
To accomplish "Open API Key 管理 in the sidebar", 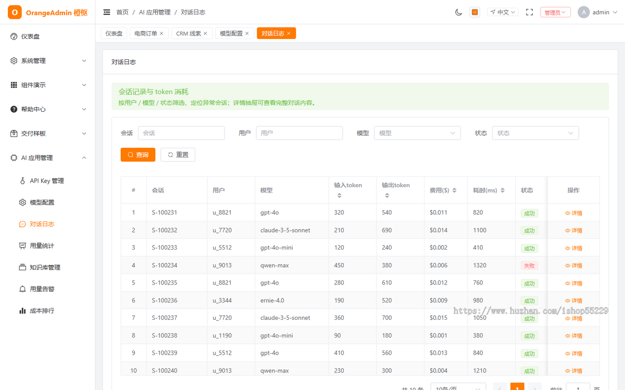I will point(47,181).
